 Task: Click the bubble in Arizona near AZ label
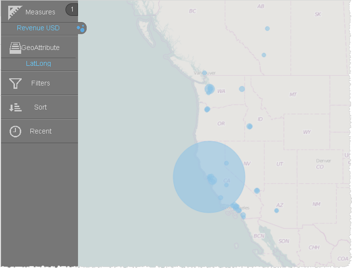276,210
